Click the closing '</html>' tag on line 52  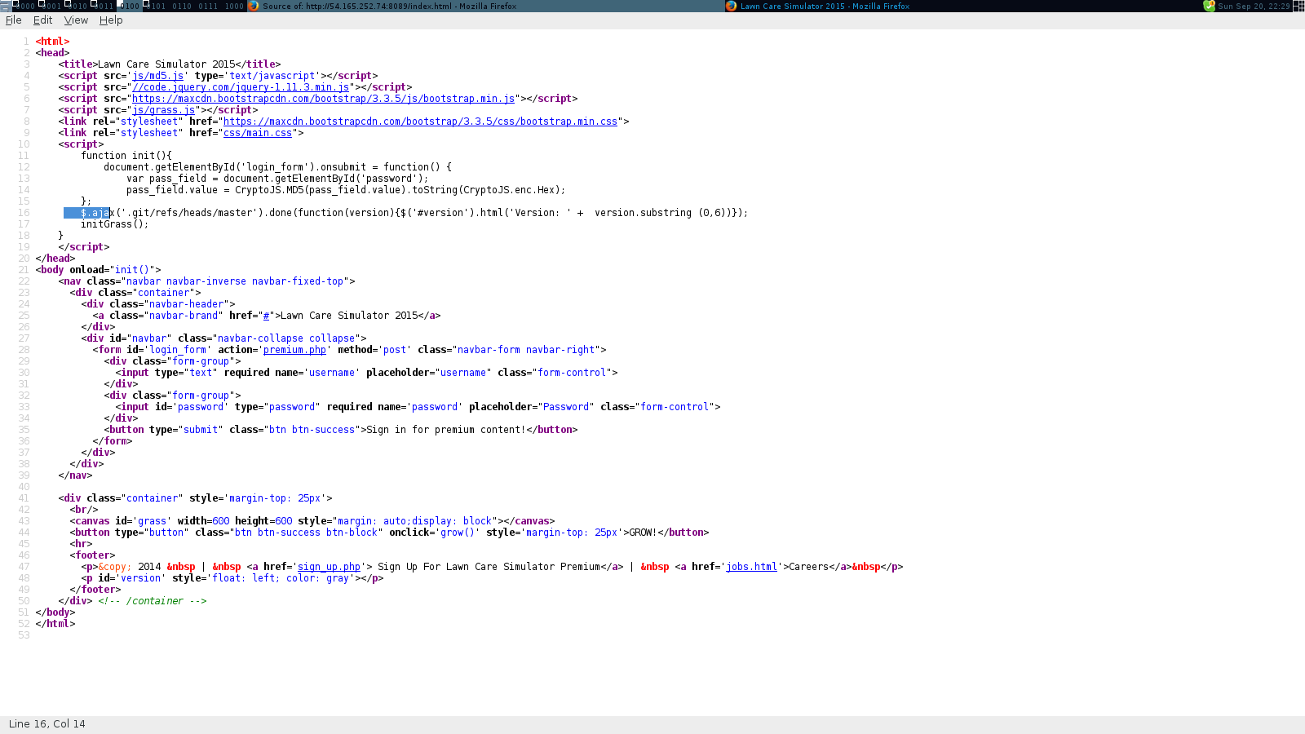[55, 624]
